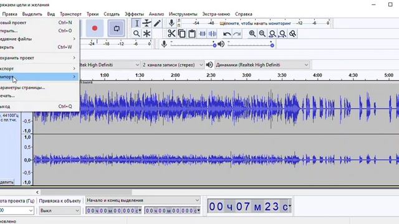Click the speaker icon before Динамики device
399x224 pixels.
click(x=209, y=65)
